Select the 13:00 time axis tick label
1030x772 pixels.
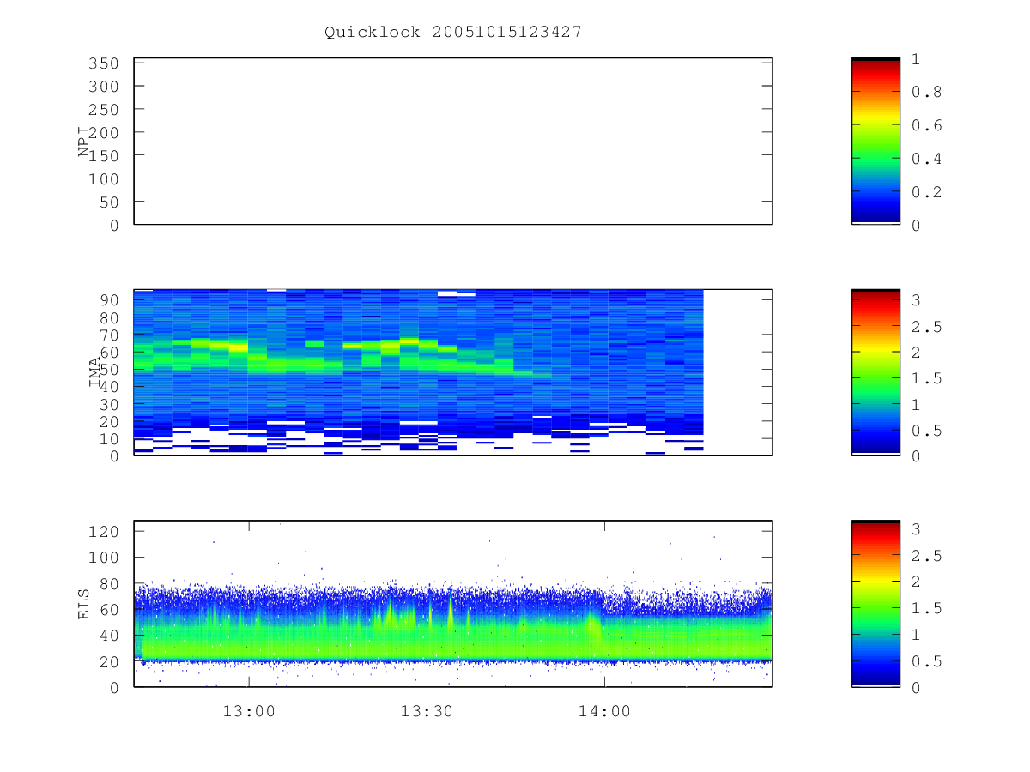(249, 711)
